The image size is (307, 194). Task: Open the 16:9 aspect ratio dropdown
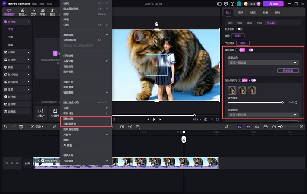point(197,119)
